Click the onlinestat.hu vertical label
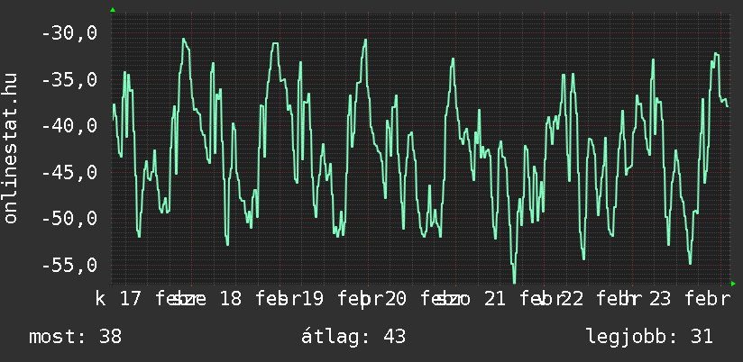743x362 pixels. tap(12, 149)
